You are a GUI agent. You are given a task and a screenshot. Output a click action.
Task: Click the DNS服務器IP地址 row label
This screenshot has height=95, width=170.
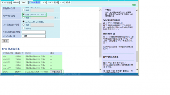11,25
